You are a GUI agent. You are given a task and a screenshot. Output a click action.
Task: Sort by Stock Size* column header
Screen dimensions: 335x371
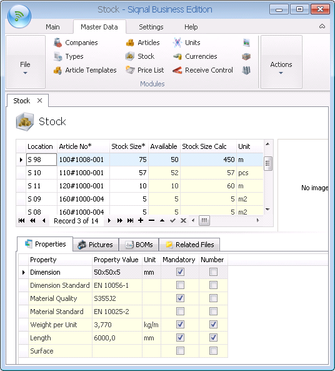(129, 146)
